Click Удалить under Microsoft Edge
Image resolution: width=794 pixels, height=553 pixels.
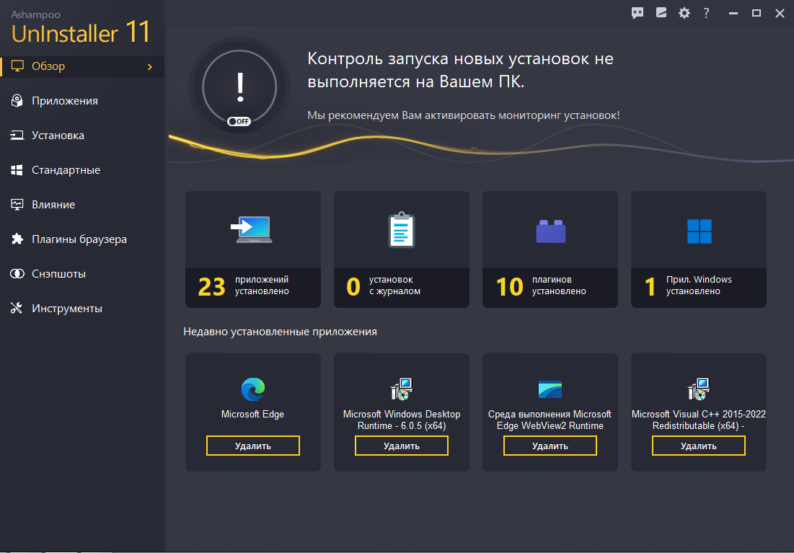pyautogui.click(x=253, y=446)
